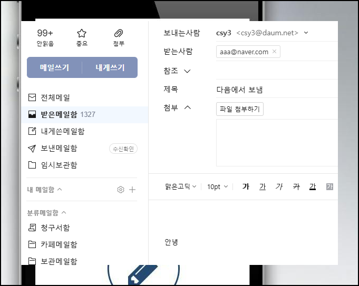Image resolution: width=359 pixels, height=286 pixels.
Task: Click the 메일쓰기 compose button
Action: (x=54, y=67)
